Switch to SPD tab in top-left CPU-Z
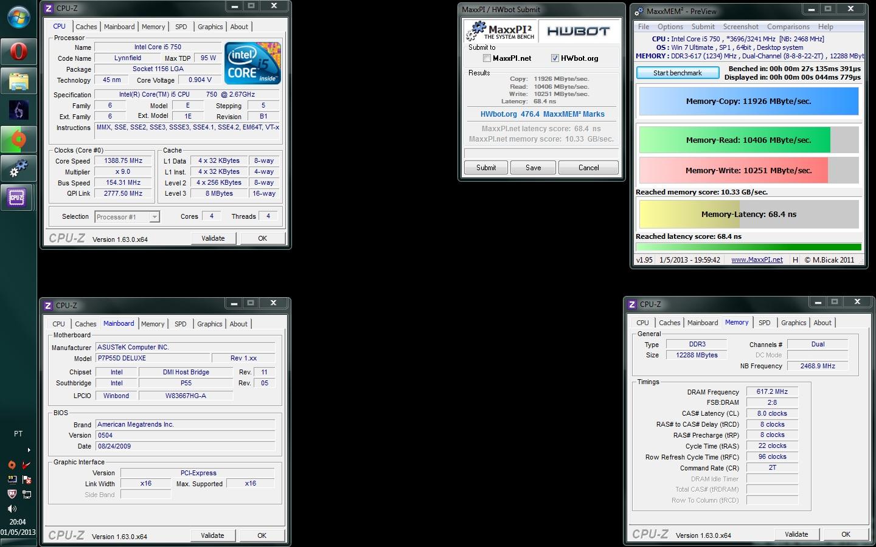 (181, 27)
